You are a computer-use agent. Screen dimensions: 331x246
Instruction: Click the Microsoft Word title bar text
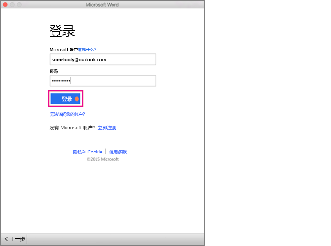coord(102,5)
